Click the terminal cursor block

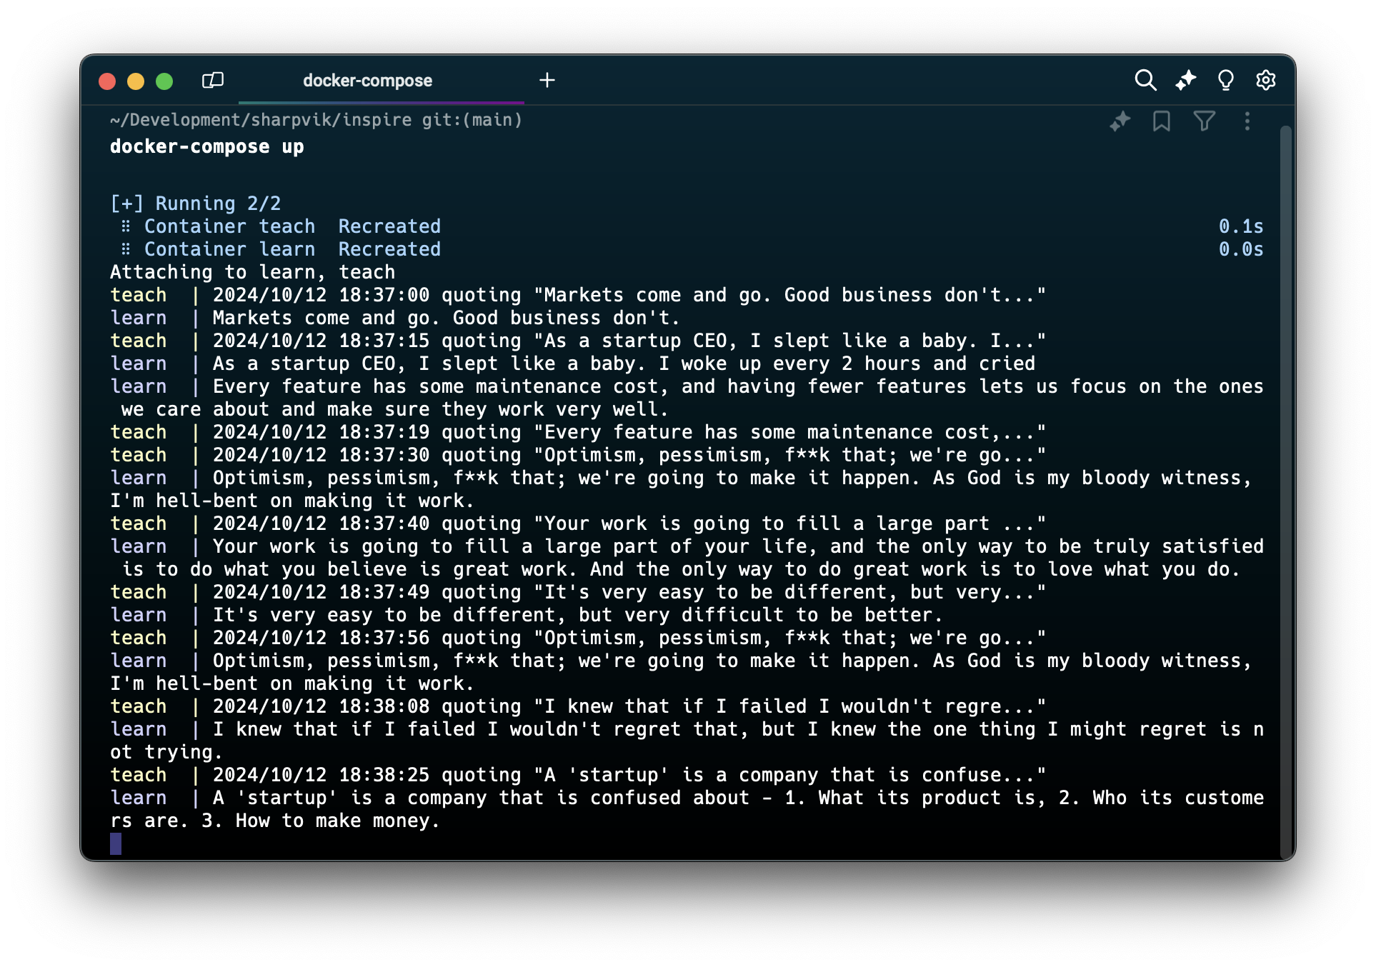tap(116, 843)
